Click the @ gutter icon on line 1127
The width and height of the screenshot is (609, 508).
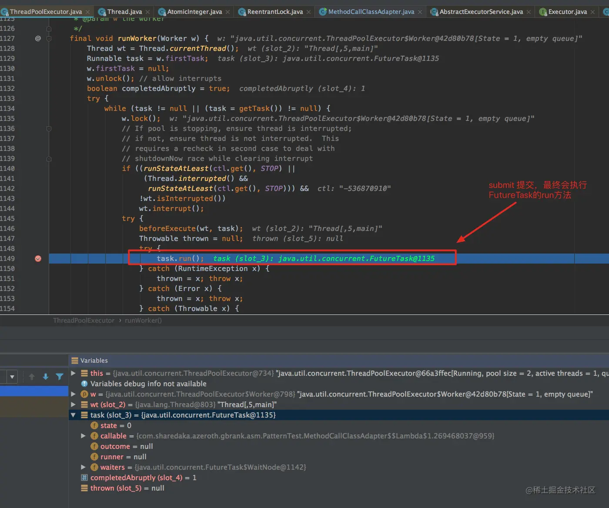click(38, 38)
